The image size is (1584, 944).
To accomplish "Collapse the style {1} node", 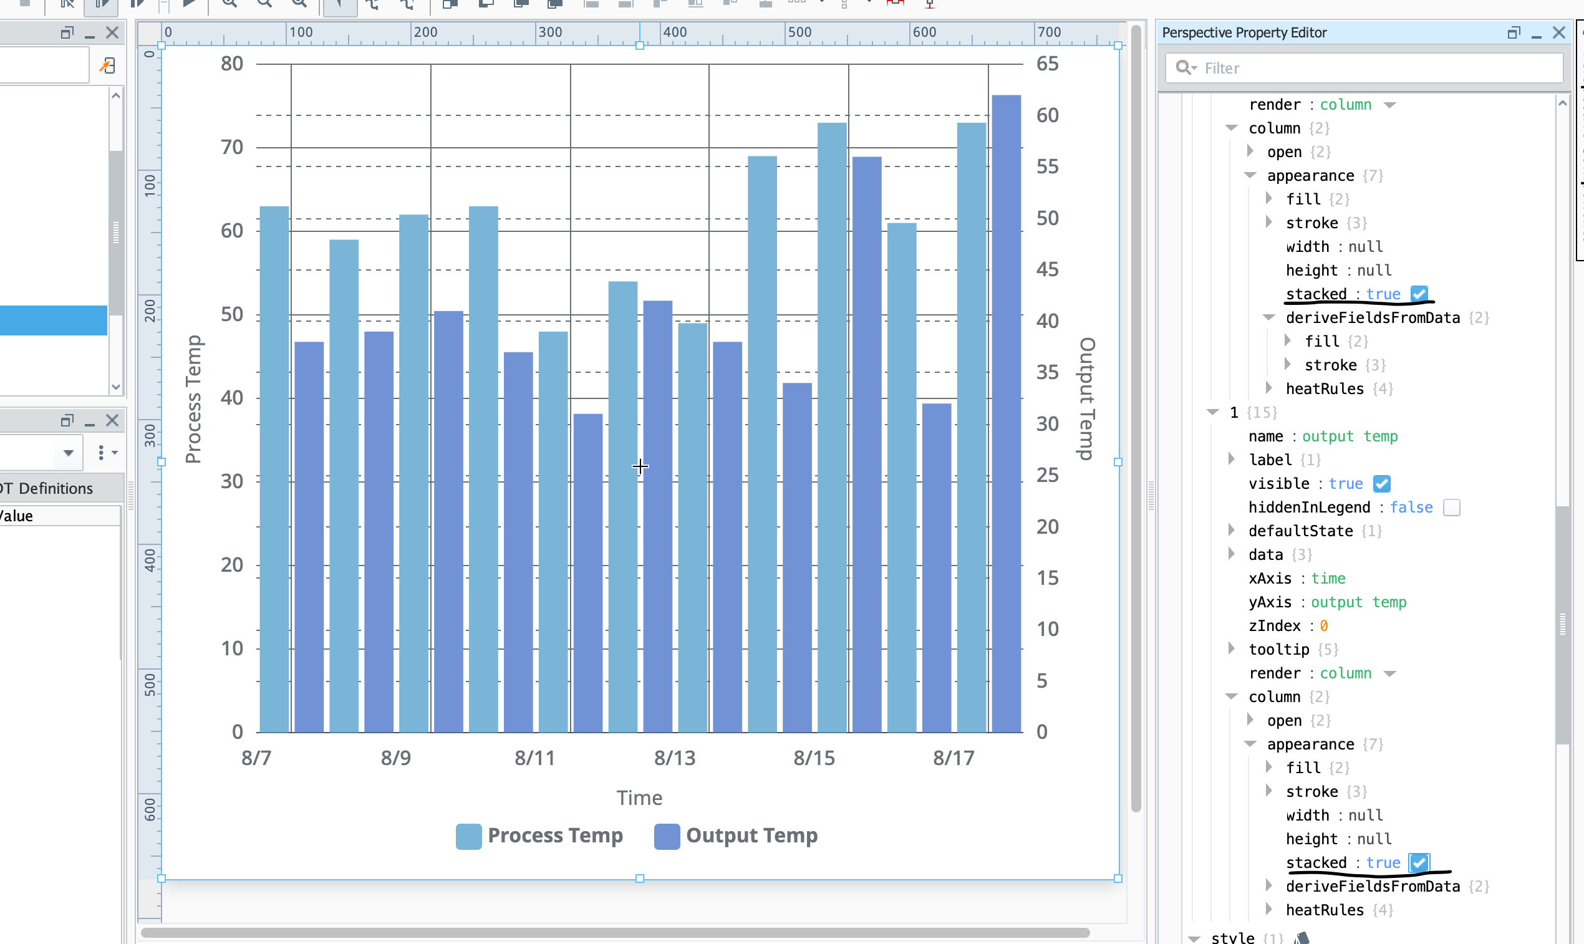I will pyautogui.click(x=1194, y=938).
